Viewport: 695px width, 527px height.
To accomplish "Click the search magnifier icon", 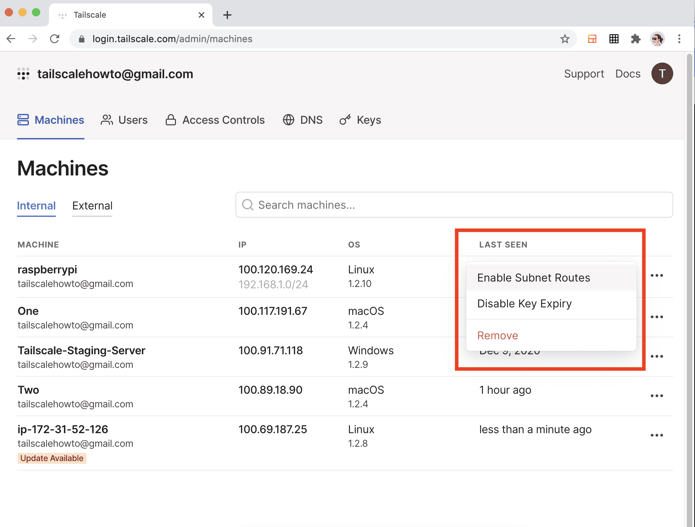I will tap(247, 205).
